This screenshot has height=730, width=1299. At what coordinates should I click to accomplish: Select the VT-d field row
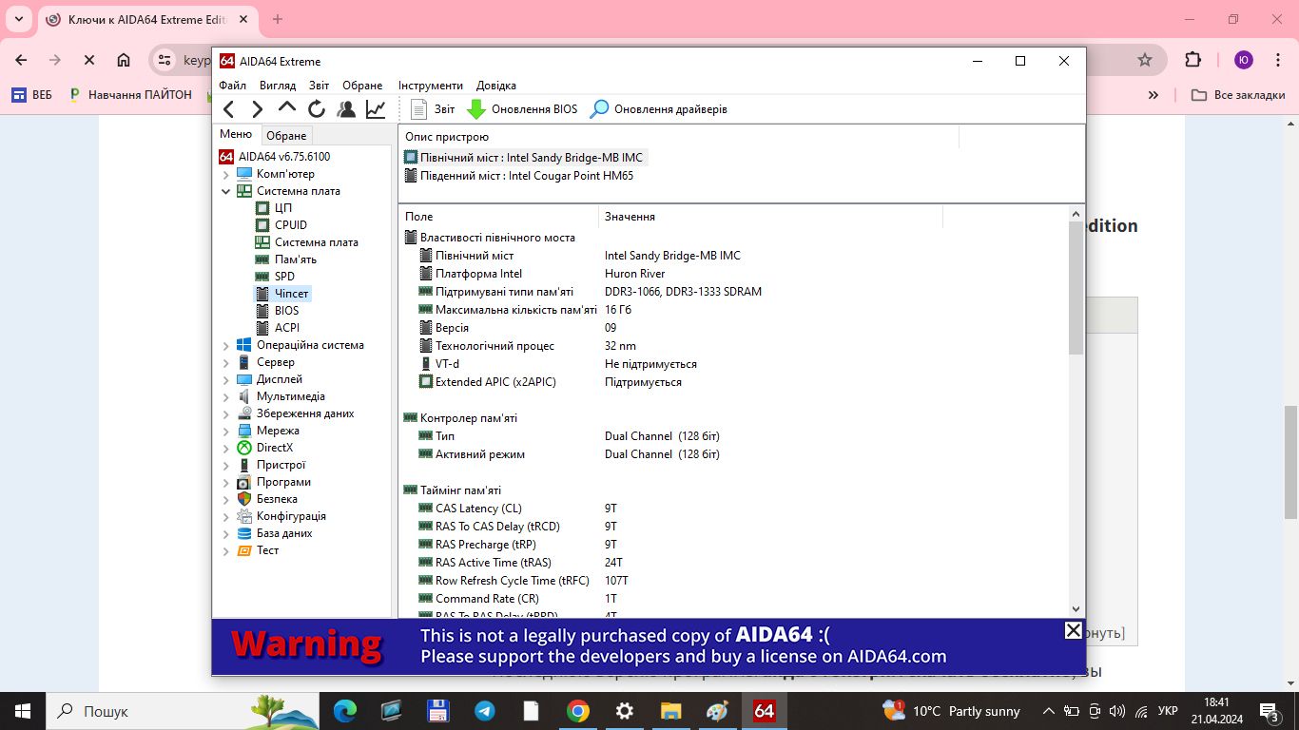(557, 364)
